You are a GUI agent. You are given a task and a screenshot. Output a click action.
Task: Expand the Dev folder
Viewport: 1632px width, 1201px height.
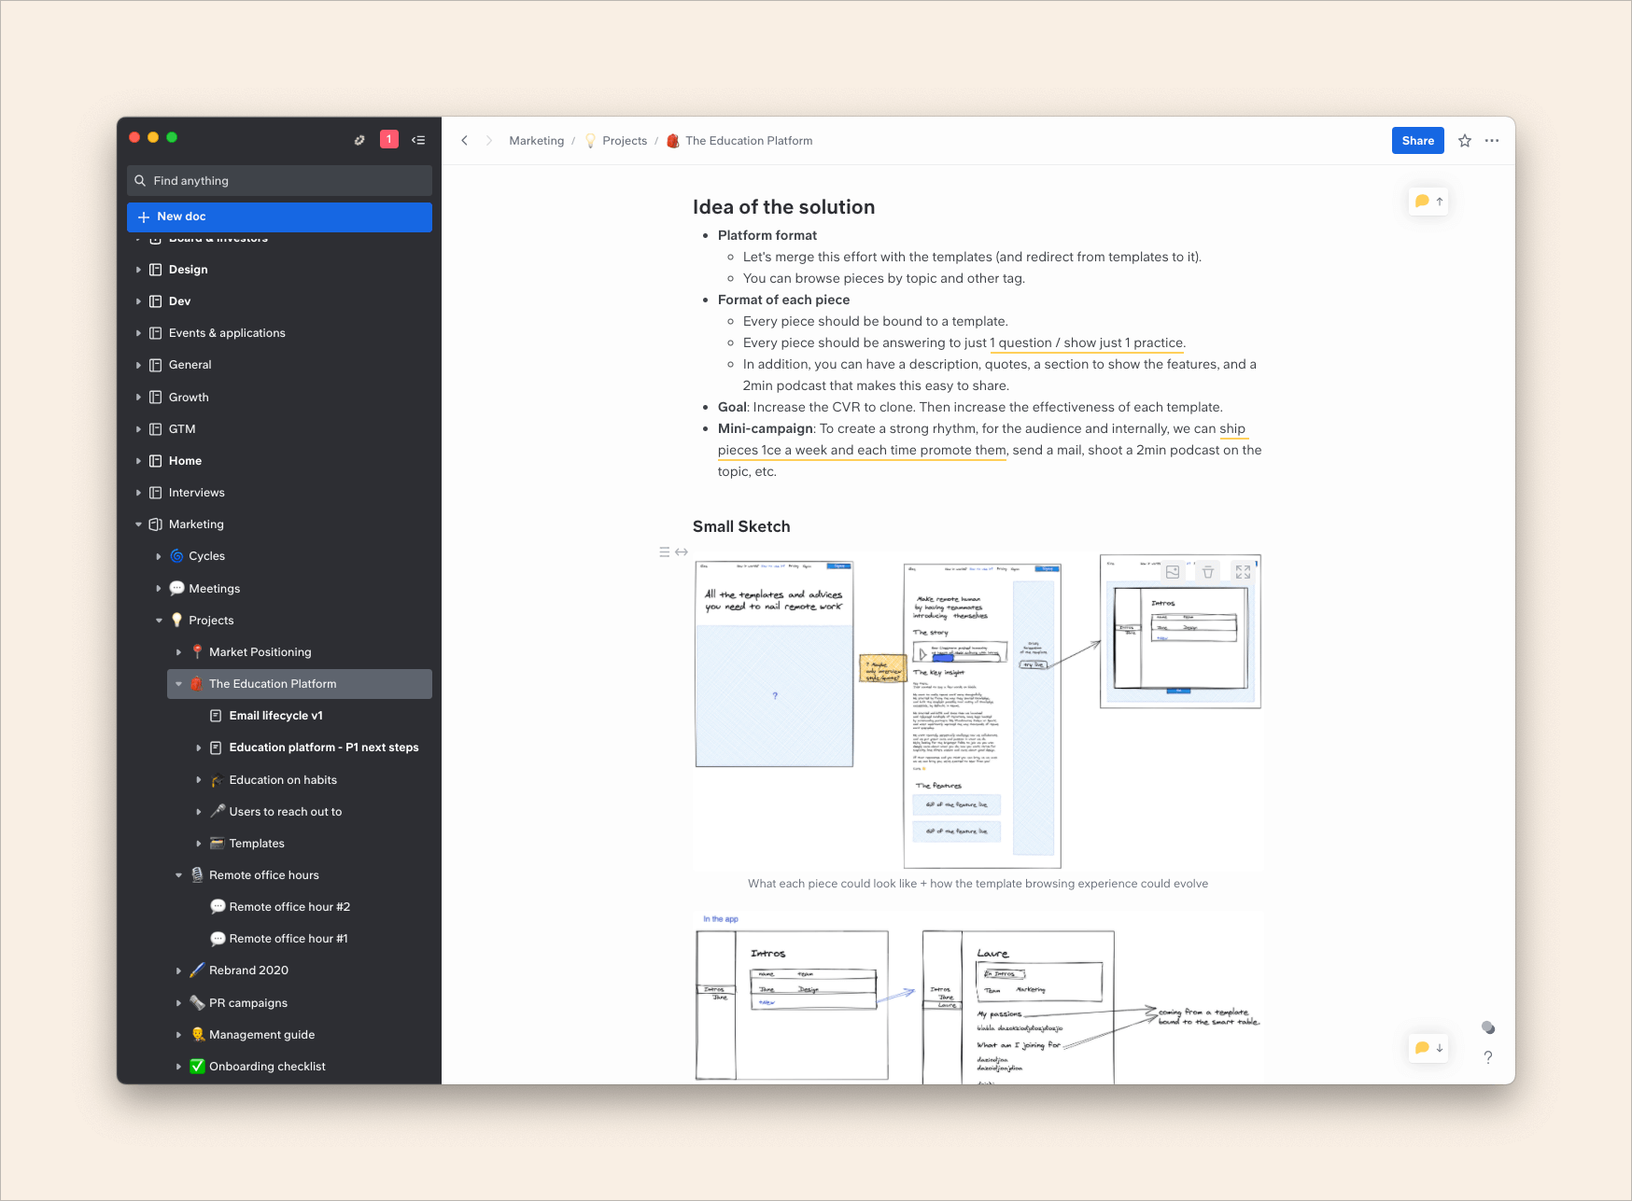tap(138, 301)
